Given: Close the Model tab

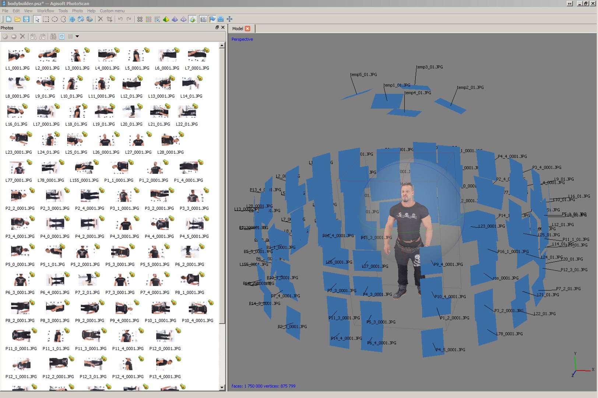Looking at the screenshot, I should pyautogui.click(x=247, y=28).
